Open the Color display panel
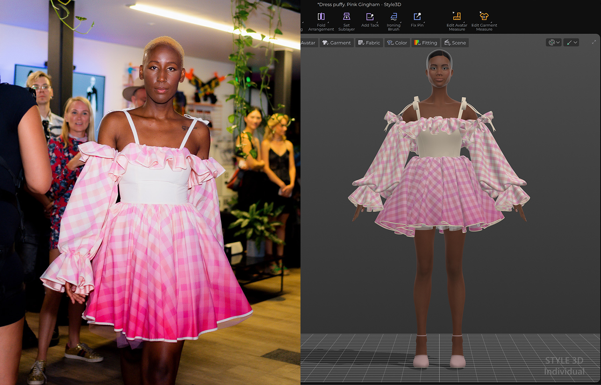Screen dimensions: 601x385 (397, 43)
